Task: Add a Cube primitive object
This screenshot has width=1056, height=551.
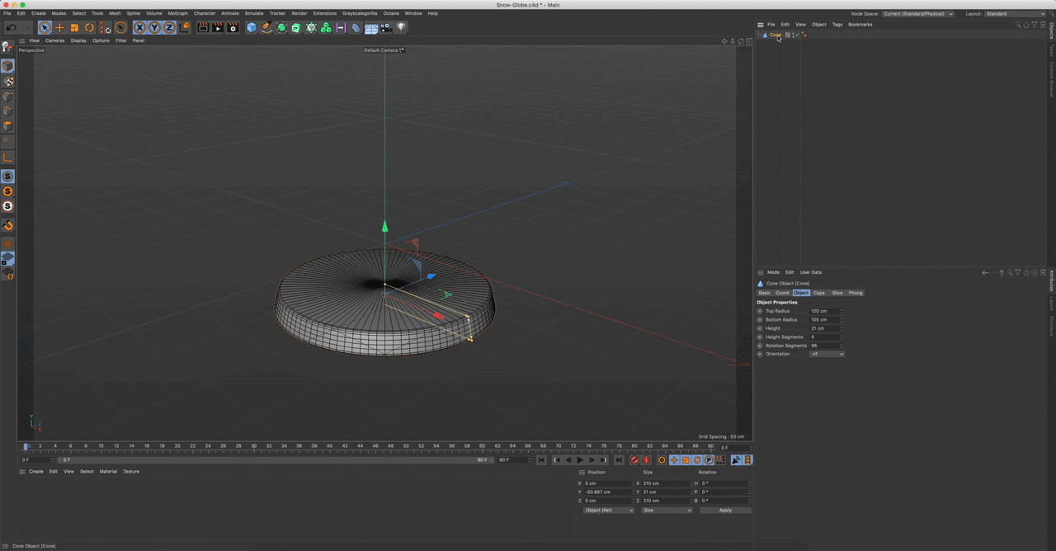Action: [252, 28]
